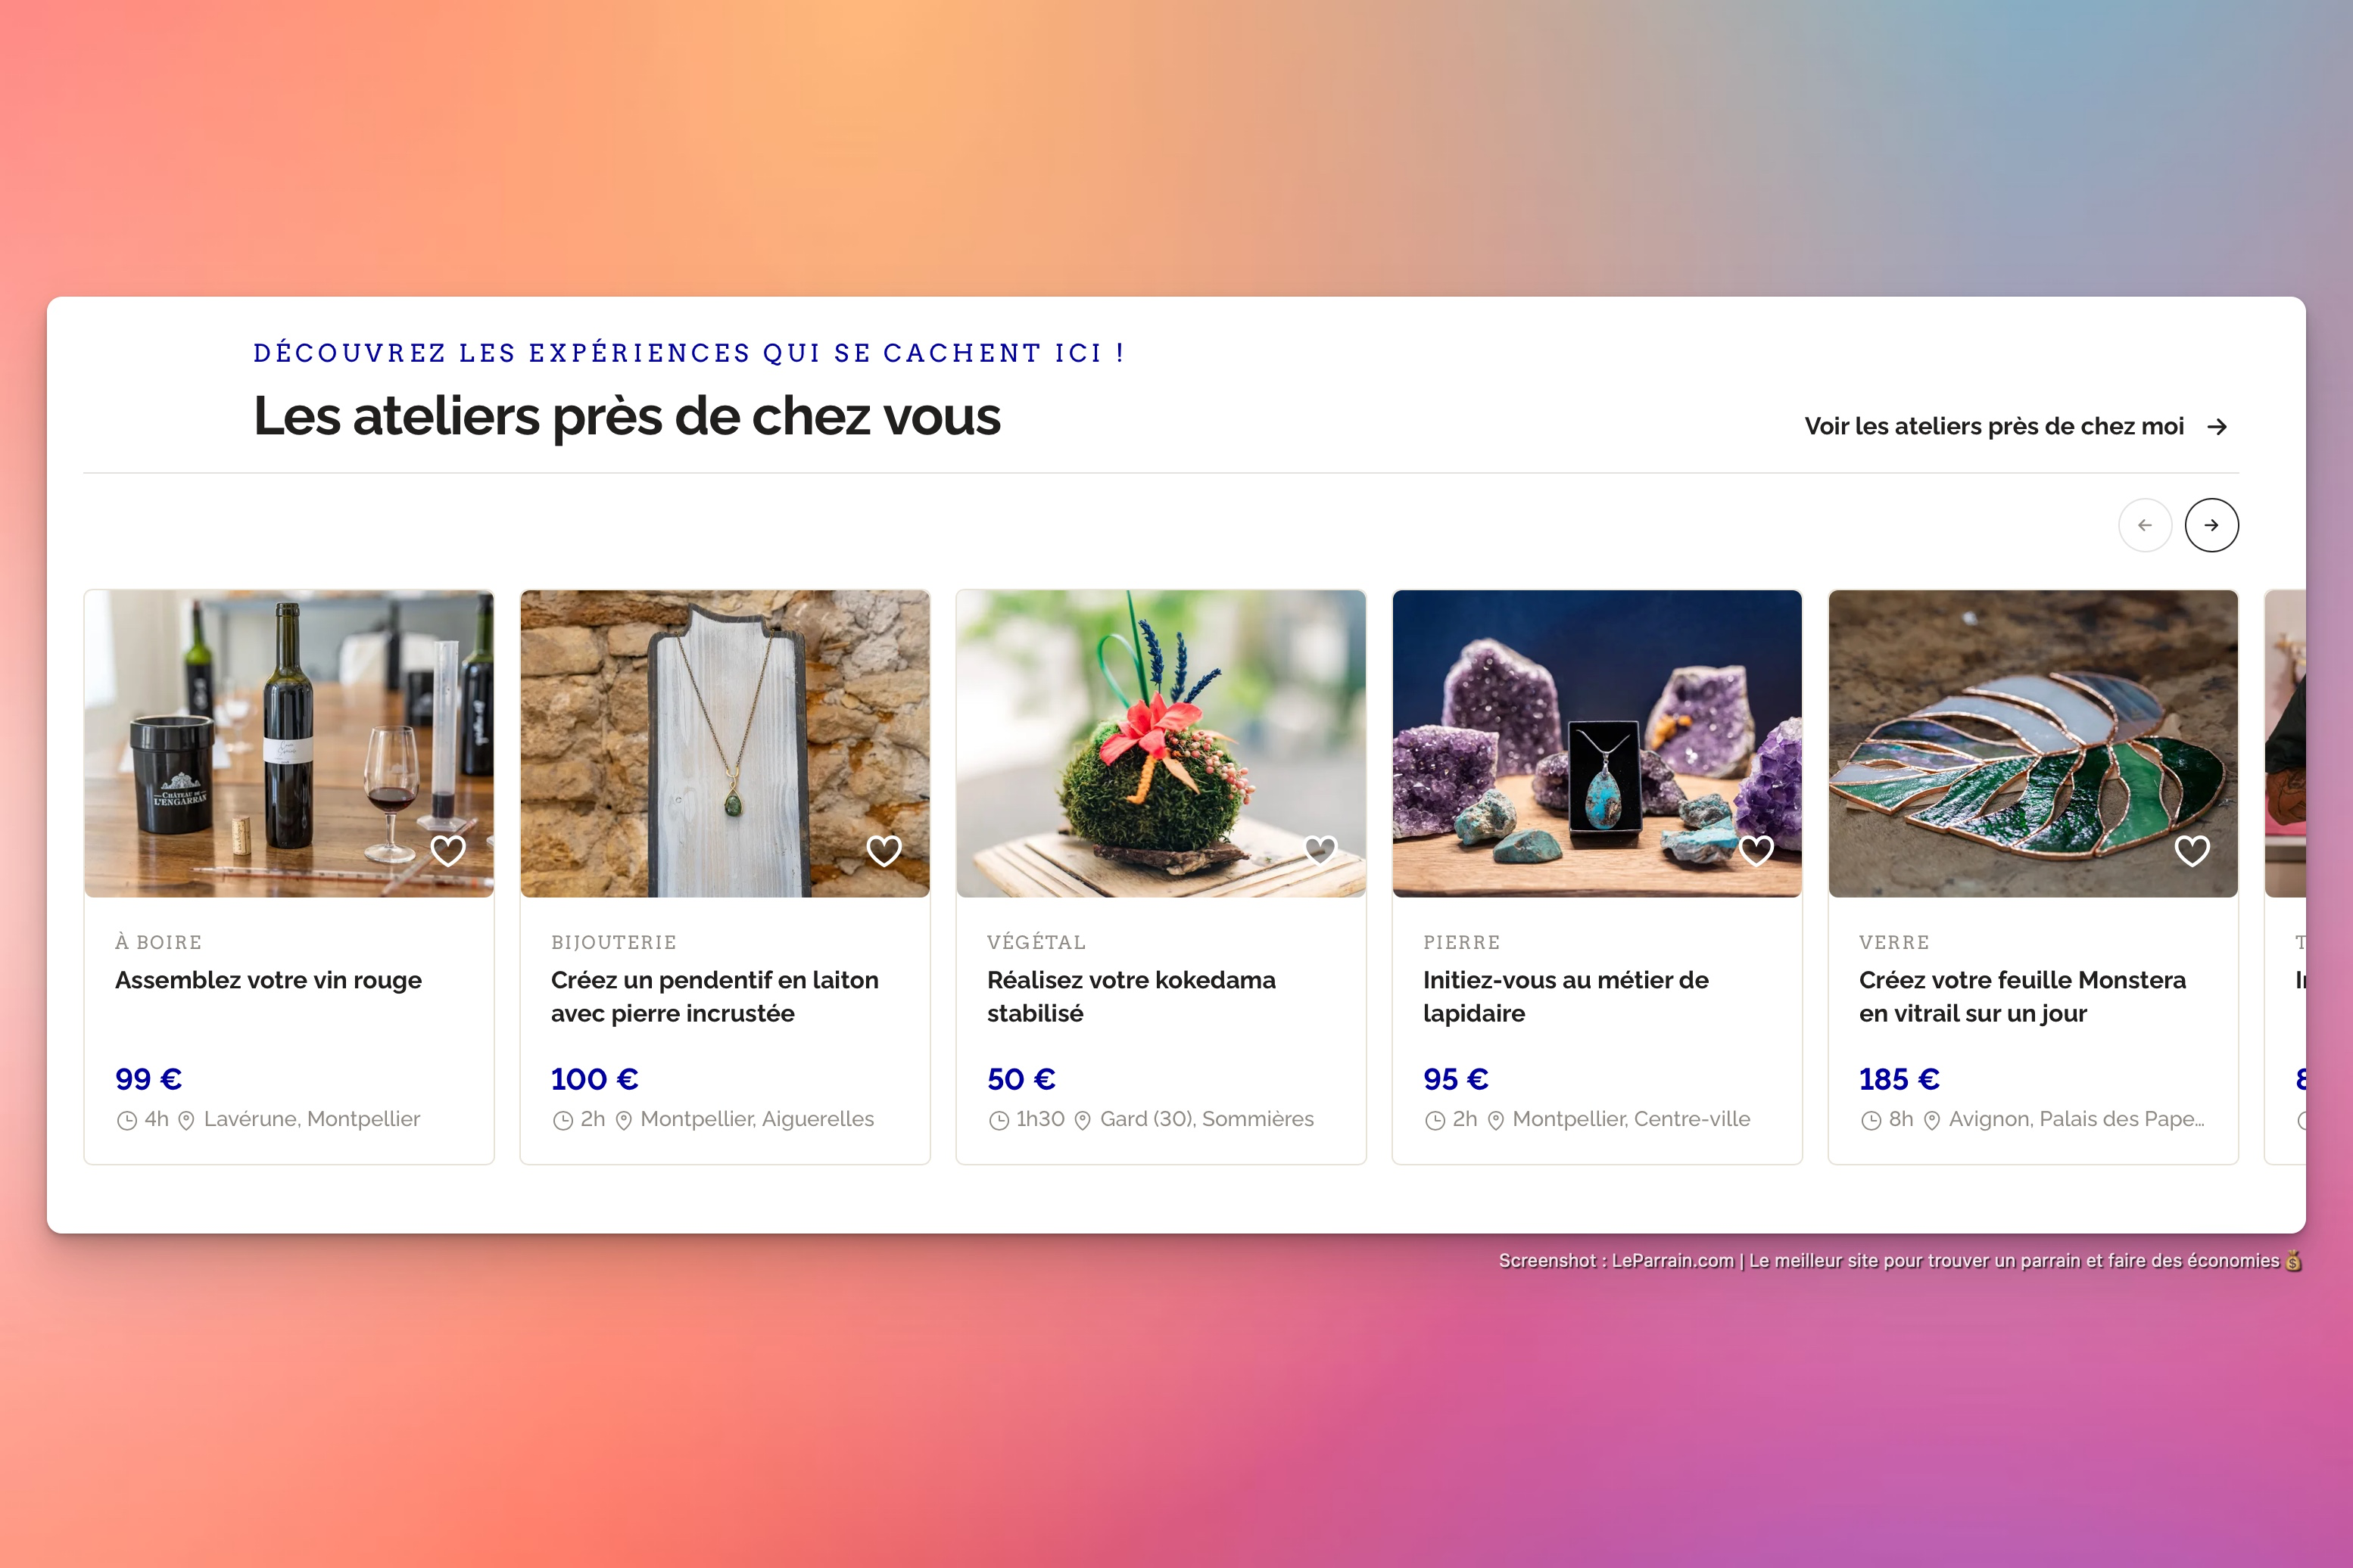Open Initiez-vous au métier de lapidaire title
Image resolution: width=2353 pixels, height=1568 pixels.
1566,997
